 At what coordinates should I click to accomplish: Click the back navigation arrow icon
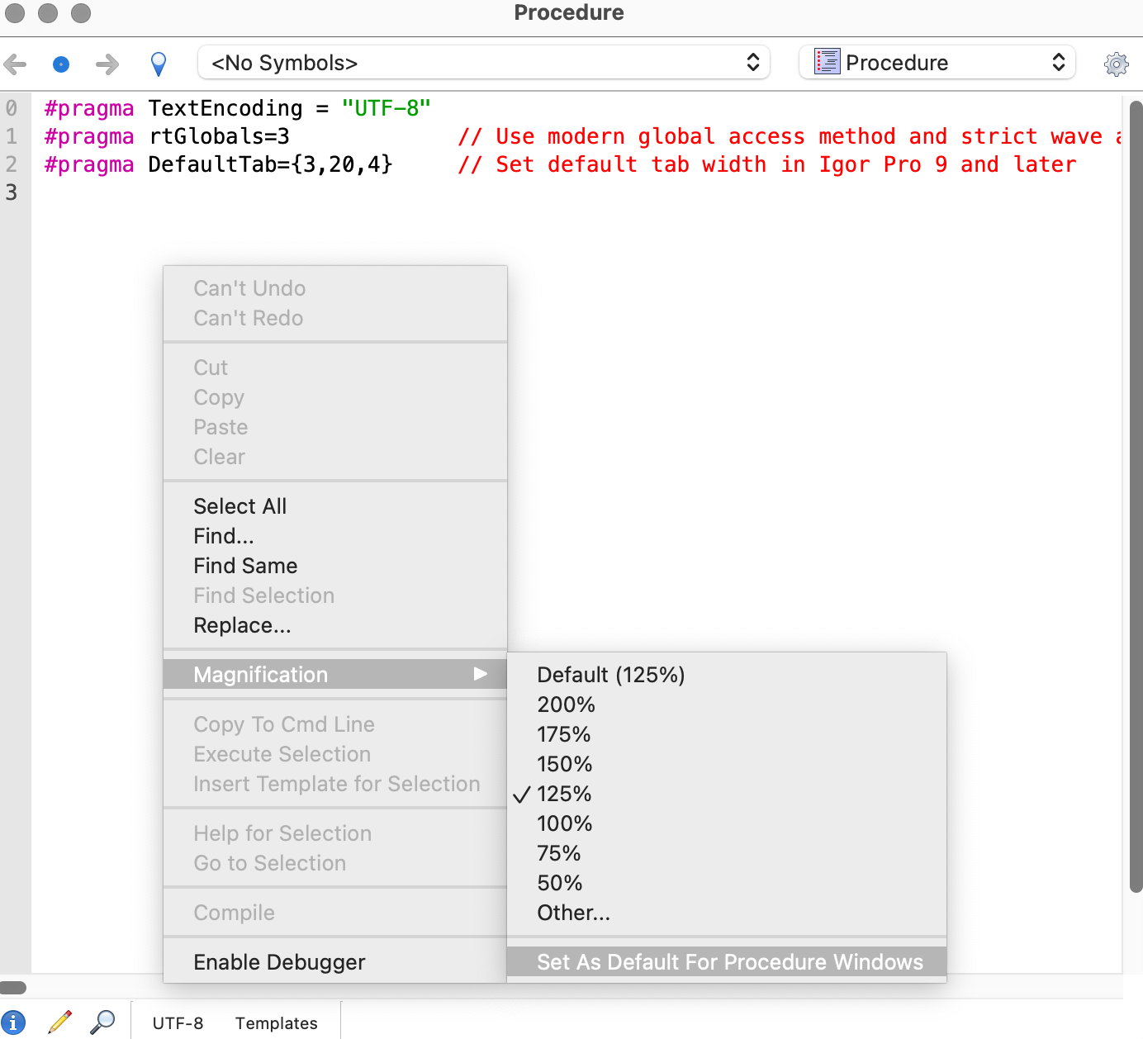[x=16, y=64]
